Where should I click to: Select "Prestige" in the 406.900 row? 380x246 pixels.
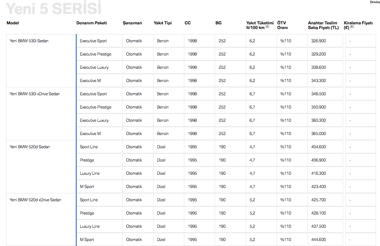click(x=87, y=160)
